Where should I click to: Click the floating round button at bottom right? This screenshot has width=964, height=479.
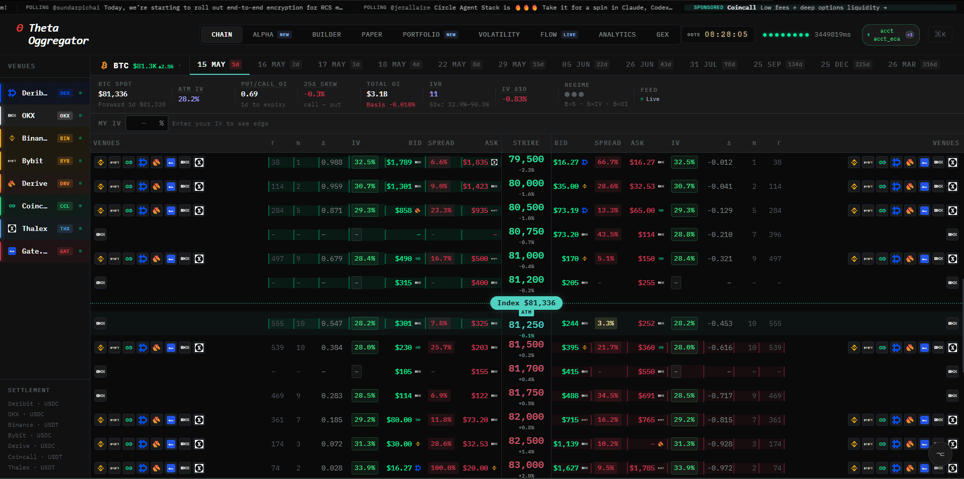tap(940, 454)
